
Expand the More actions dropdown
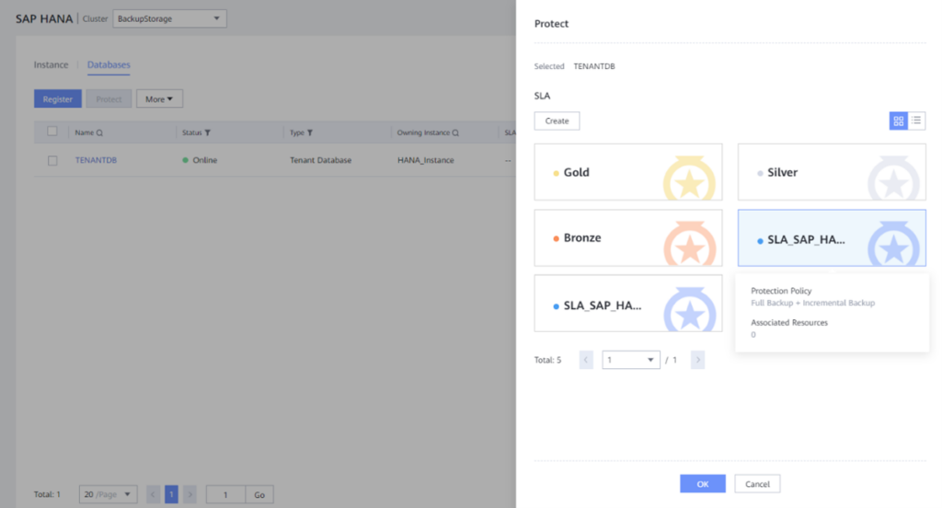pos(159,99)
